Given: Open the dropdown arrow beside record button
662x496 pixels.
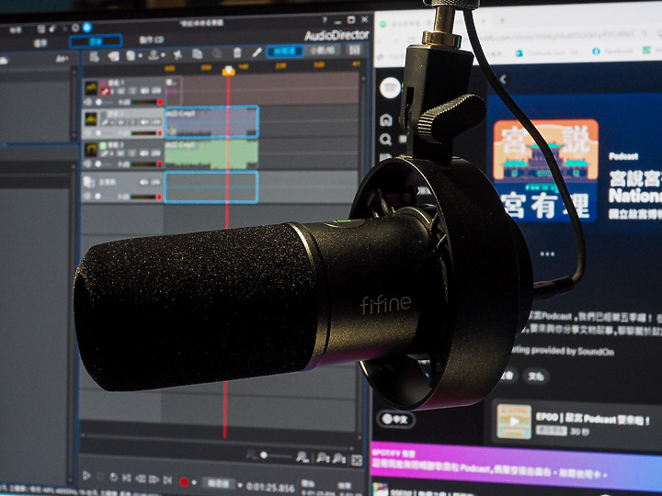Looking at the screenshot, I should coord(194,482).
